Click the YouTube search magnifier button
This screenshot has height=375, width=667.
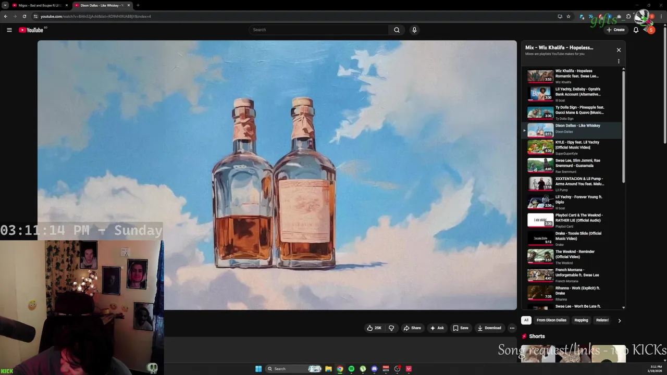397,30
